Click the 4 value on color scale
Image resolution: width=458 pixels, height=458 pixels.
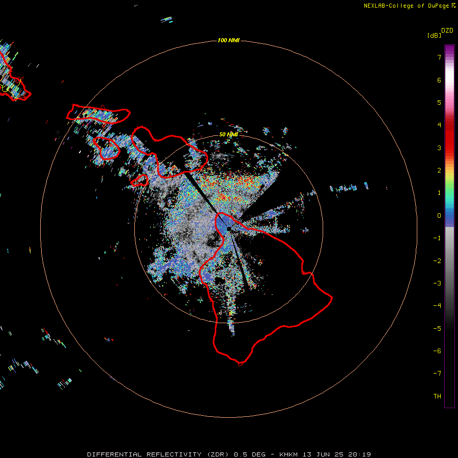coord(439,125)
